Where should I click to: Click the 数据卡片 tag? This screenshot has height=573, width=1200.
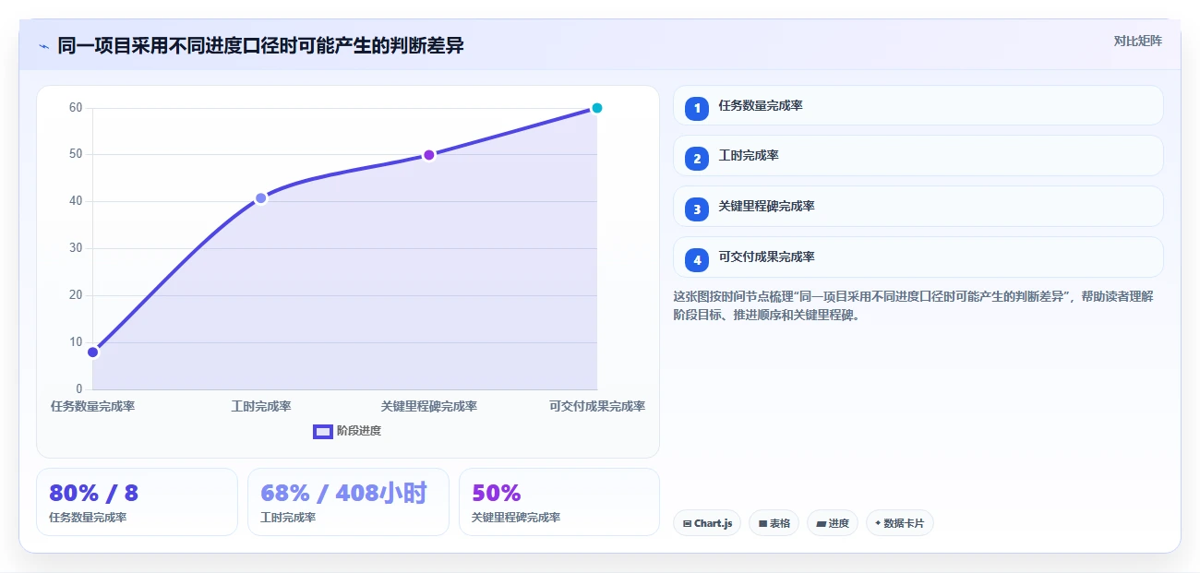click(x=900, y=523)
